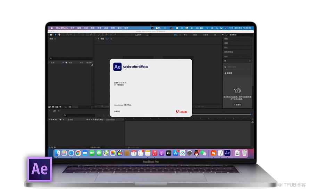Image resolution: width=309 pixels, height=190 pixels.
Task: Click the new composition icon in project panel
Action: coord(57,107)
